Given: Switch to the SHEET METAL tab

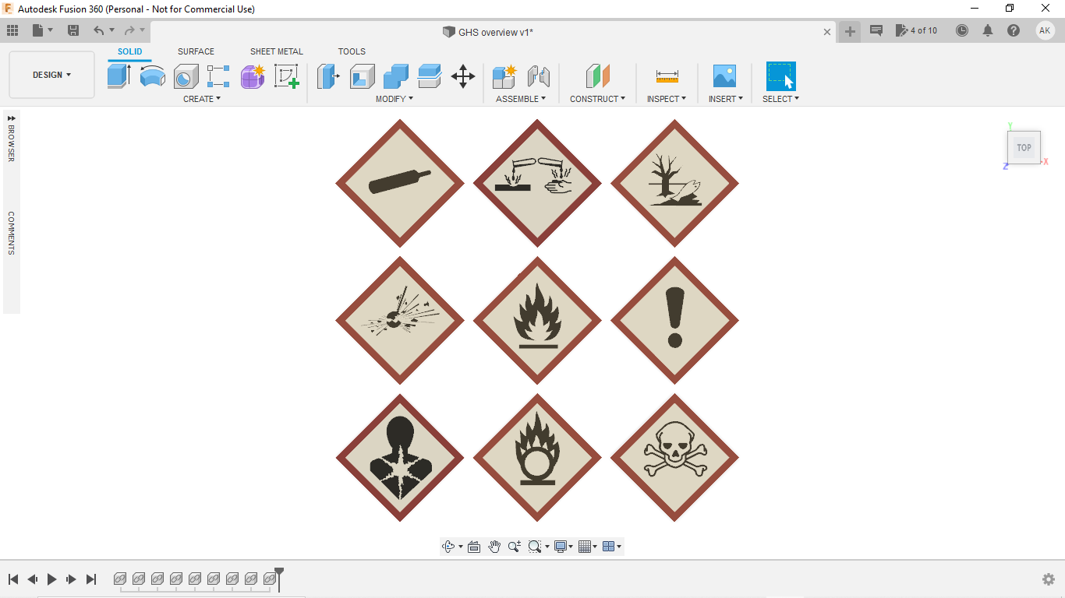Looking at the screenshot, I should [x=277, y=51].
